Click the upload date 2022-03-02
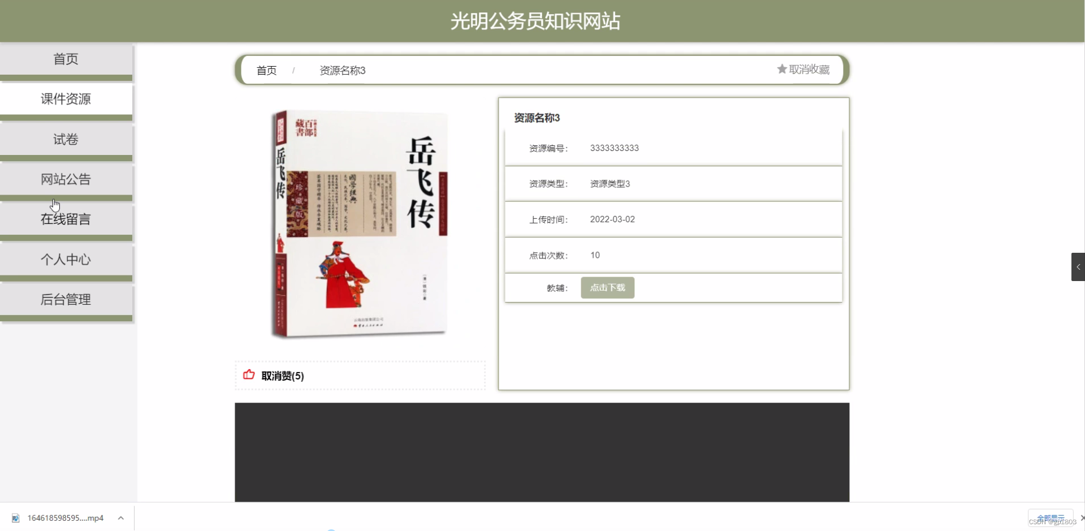Viewport: 1085px width, 531px height. (612, 219)
